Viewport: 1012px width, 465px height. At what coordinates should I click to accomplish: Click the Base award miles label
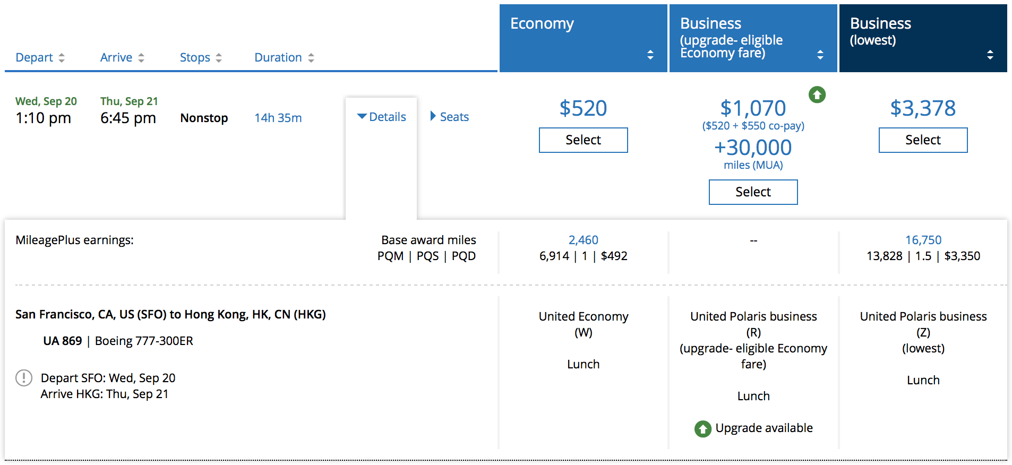[428, 240]
